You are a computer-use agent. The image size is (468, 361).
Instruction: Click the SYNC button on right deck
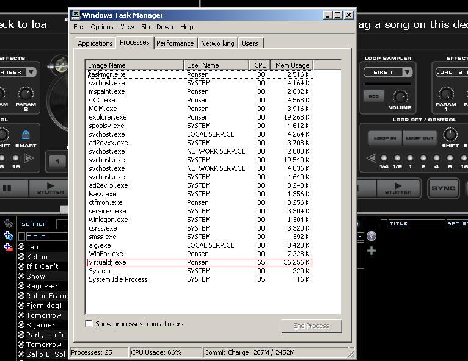coord(443,188)
